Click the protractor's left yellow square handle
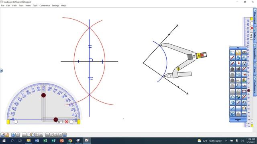257x144 pixels. tap(8, 122)
